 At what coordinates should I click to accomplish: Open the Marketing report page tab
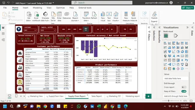point(133,96)
